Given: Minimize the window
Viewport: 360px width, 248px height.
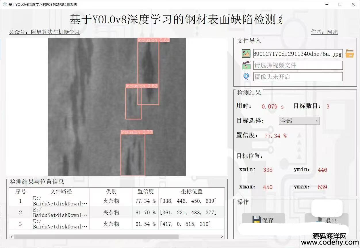Looking at the screenshot, I should pyautogui.click(x=327, y=4).
